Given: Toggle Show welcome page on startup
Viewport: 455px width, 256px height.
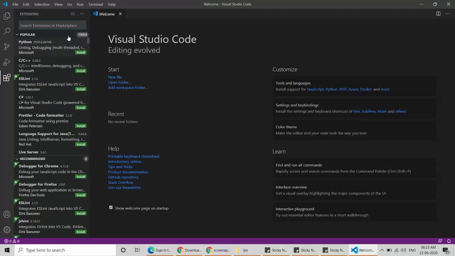Looking at the screenshot, I should [111, 208].
